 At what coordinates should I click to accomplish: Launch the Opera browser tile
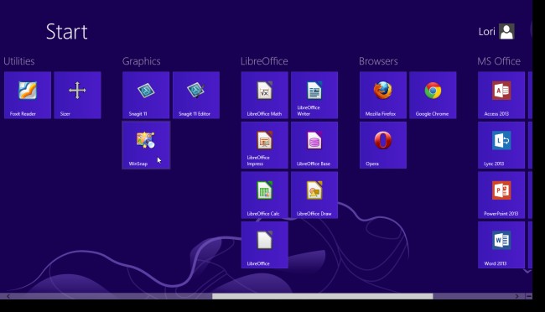383,145
